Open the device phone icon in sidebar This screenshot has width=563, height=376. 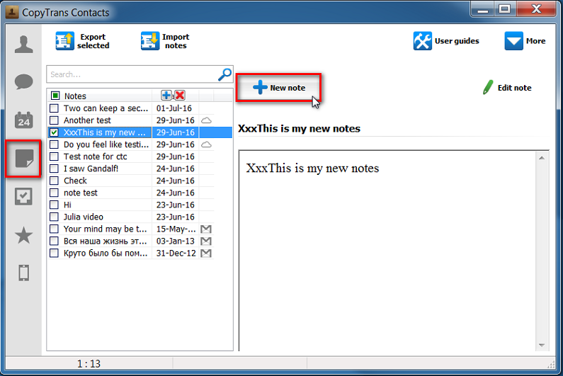[x=23, y=273]
